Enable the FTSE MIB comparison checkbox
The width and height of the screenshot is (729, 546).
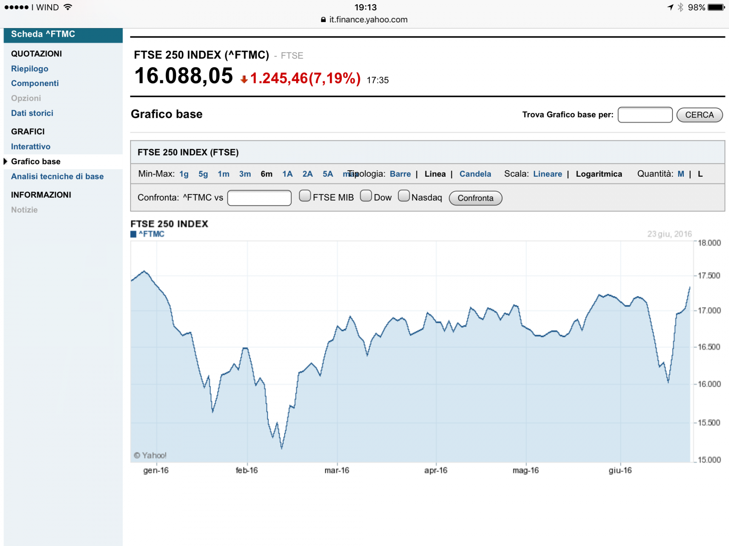[305, 196]
